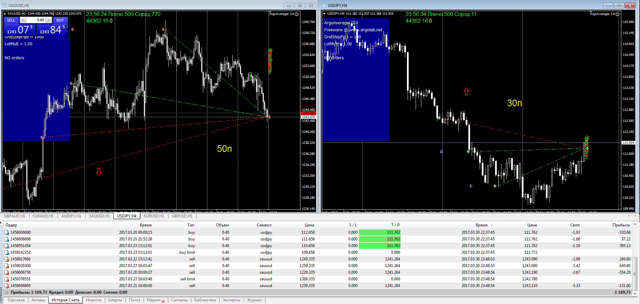Click the order history scrollbar up arrow
640x304 pixels.
(x=635, y=225)
